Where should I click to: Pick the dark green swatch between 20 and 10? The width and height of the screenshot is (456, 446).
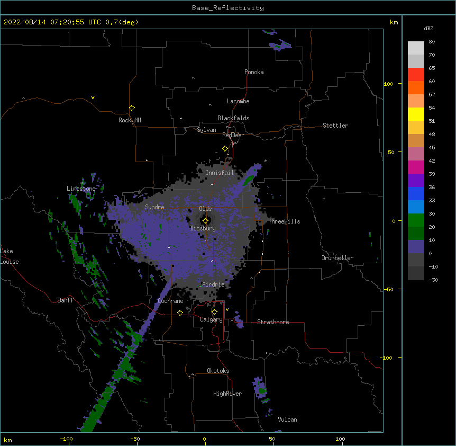(x=416, y=234)
